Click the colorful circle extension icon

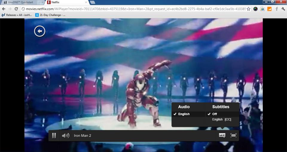point(256,9)
